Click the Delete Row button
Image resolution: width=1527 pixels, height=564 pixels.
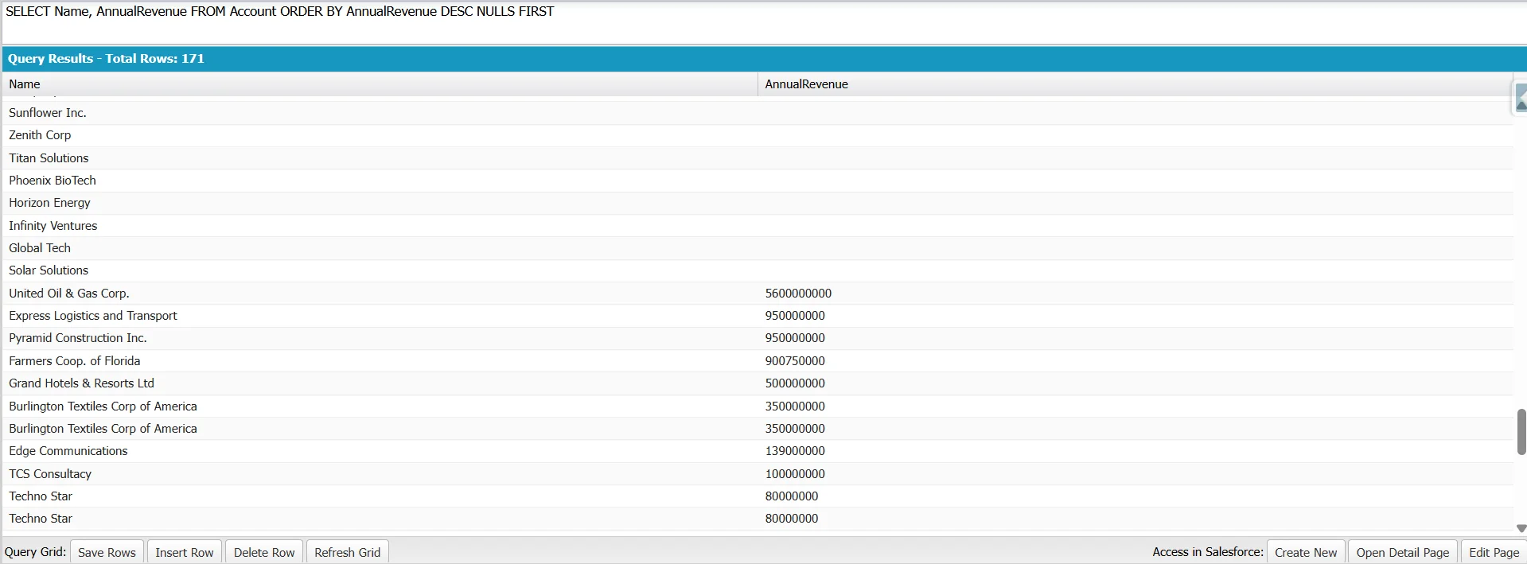pos(264,552)
